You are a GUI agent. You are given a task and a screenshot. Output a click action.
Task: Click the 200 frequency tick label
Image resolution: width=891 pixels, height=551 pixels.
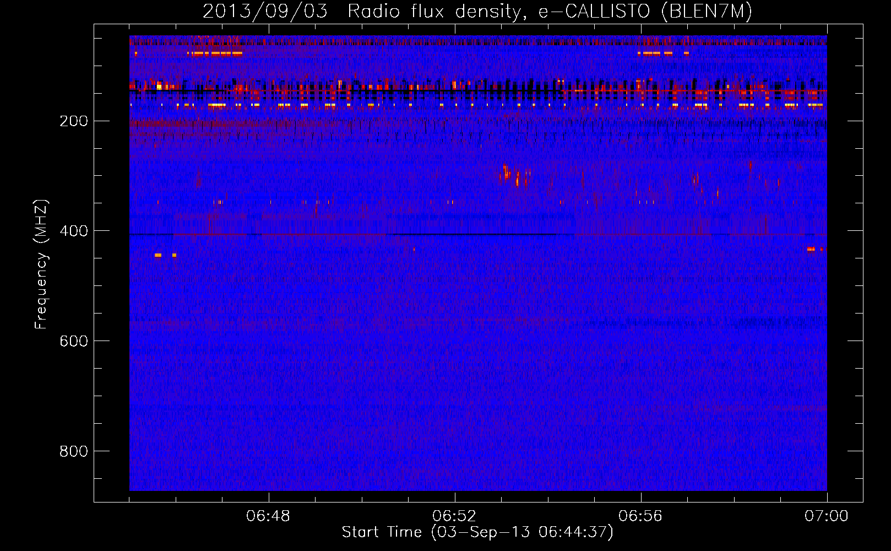74,121
